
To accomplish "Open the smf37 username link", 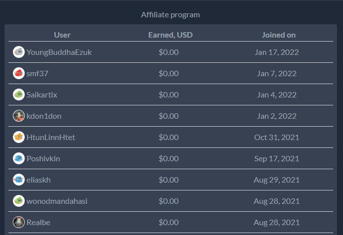I will [x=37, y=73].
